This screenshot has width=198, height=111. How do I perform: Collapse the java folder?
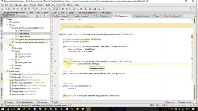pyautogui.click(x=7, y=25)
